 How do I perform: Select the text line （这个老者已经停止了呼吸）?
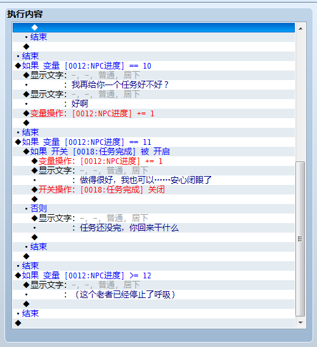tap(153, 294)
